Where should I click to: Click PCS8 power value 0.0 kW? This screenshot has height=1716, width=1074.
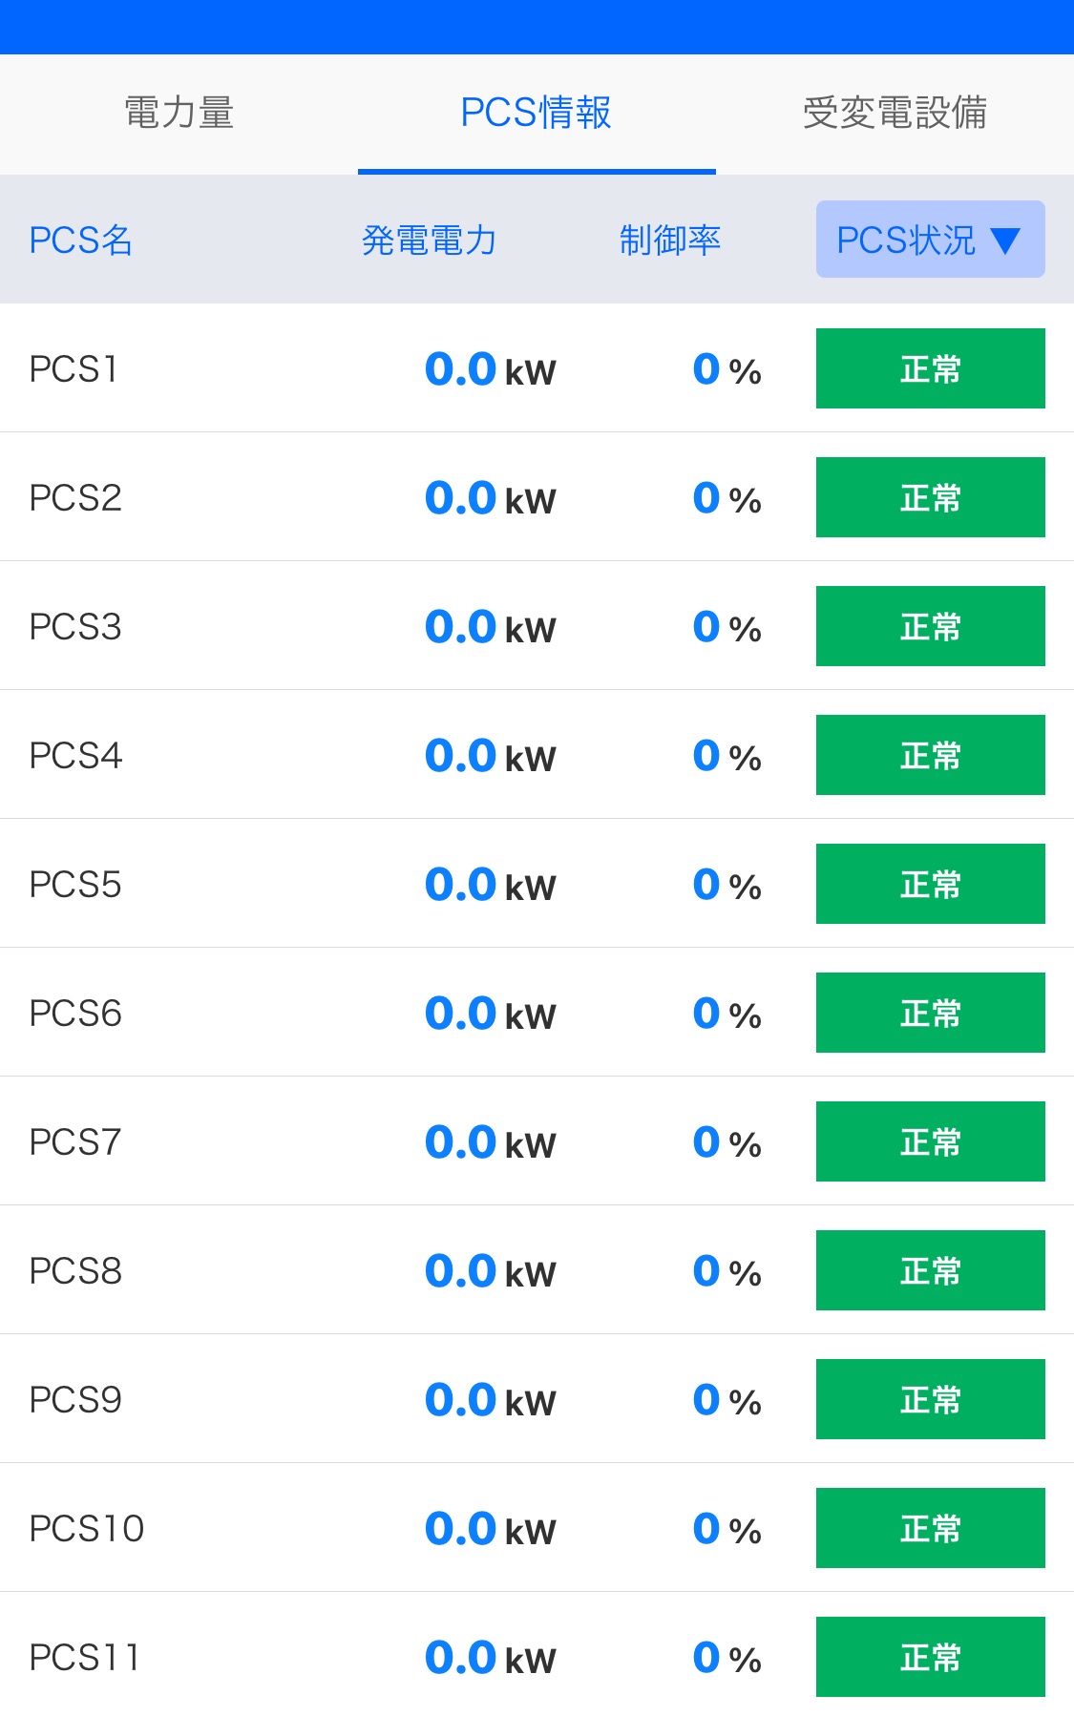pos(490,1271)
